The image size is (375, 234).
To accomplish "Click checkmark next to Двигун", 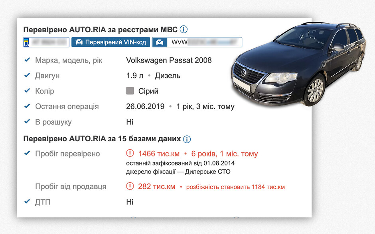I will 27,75.
